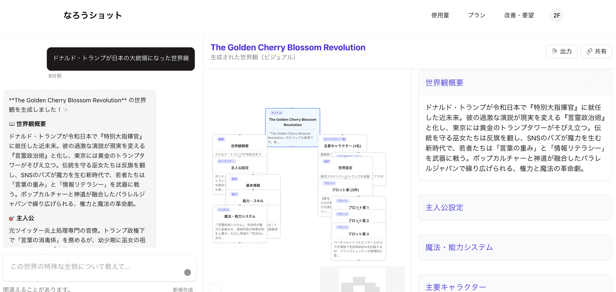This screenshot has height=292, width=616.
Task: Click the 🎯 主人公 heading in chat
Action: point(21,218)
